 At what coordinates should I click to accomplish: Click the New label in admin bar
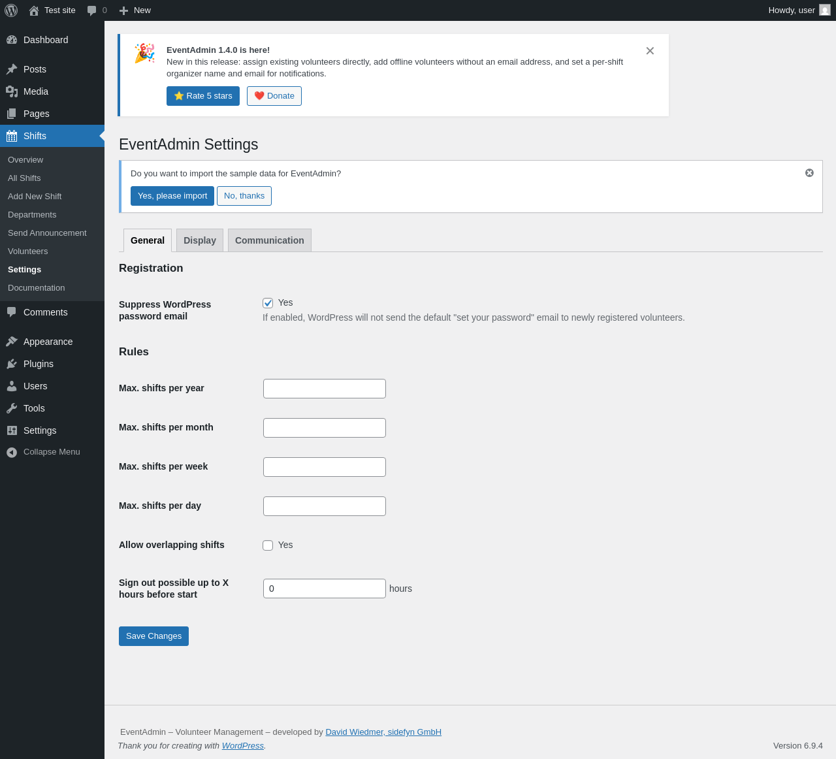pyautogui.click(x=142, y=10)
